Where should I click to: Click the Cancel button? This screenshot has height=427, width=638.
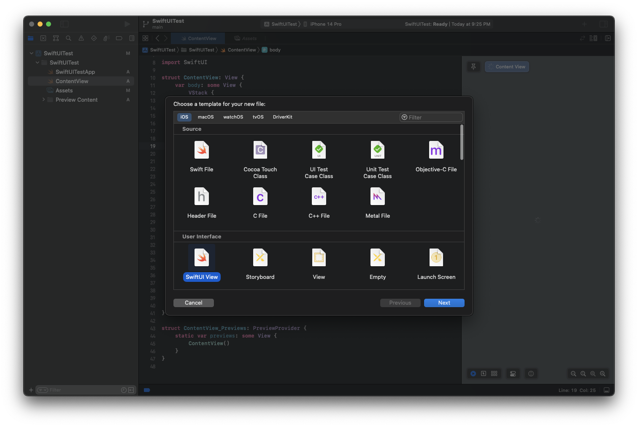click(194, 303)
